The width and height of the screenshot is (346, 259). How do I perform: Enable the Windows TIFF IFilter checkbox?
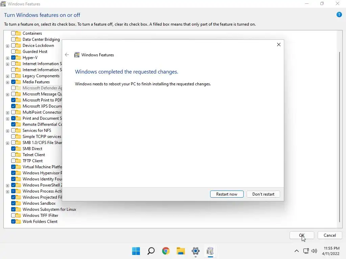click(13, 215)
